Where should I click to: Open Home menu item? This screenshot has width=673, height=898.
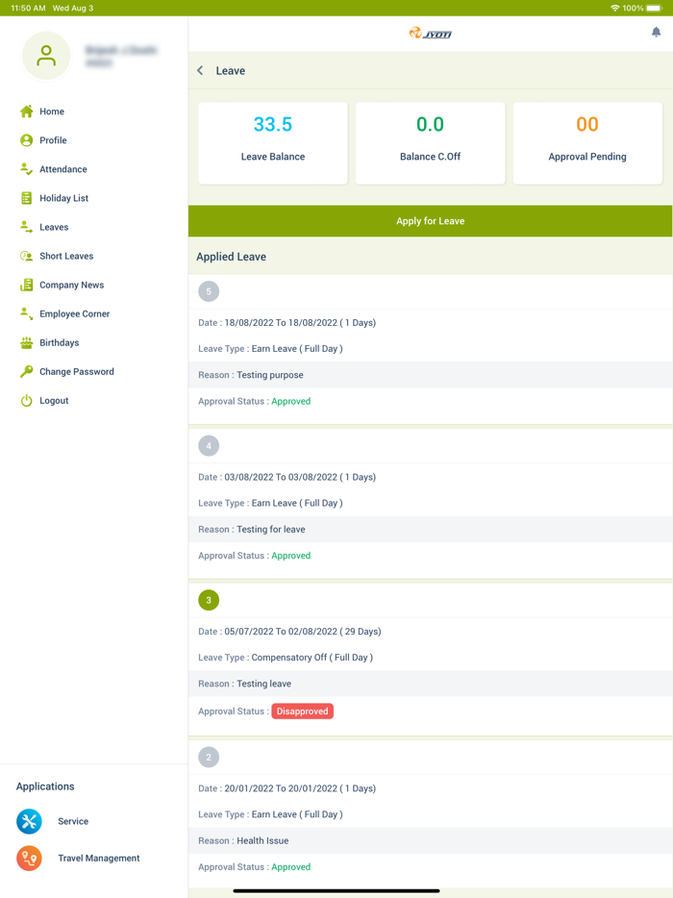click(x=52, y=112)
